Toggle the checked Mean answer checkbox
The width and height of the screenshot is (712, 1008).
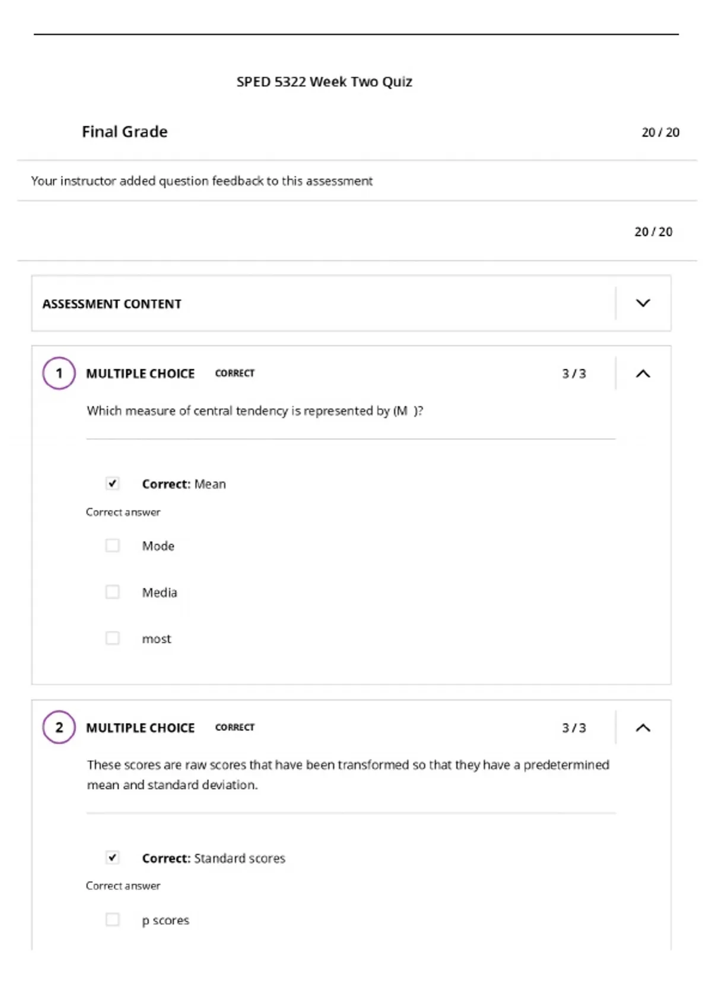(112, 483)
